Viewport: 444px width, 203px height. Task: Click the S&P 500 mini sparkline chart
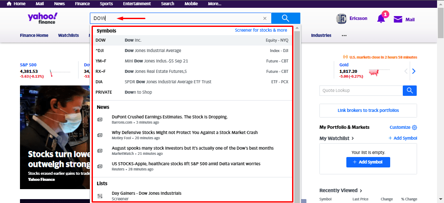(59, 73)
